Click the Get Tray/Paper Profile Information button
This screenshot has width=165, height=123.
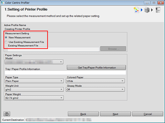point(96,67)
